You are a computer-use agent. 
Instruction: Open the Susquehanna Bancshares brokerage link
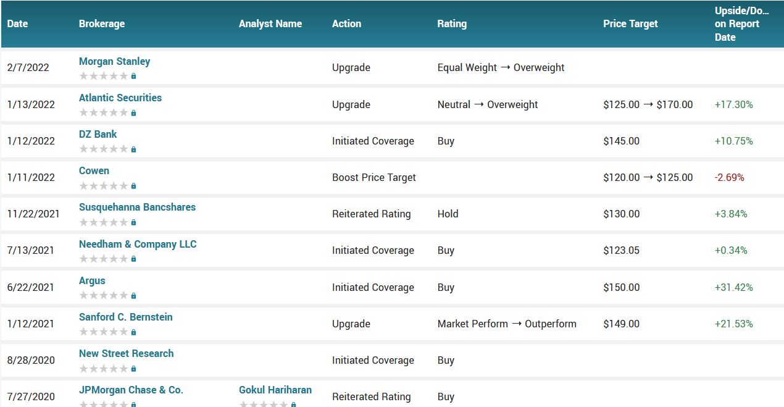pyautogui.click(x=137, y=207)
